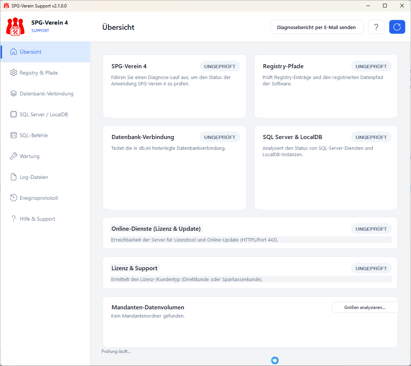Open Log-Dateien from the sidebar
411x366 pixels.
tap(45, 177)
